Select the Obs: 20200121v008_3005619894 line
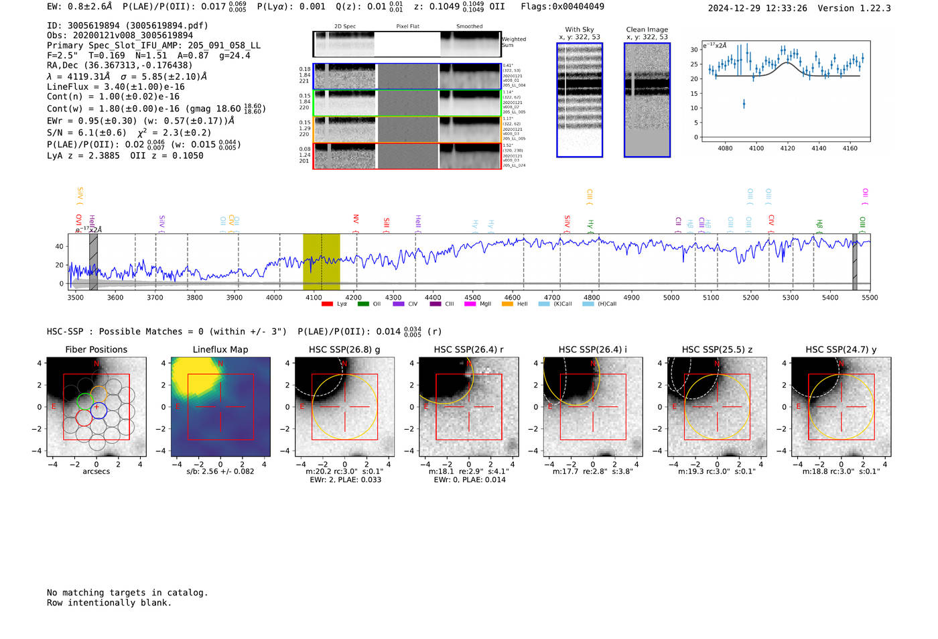This screenshot has height=639, width=938. point(120,36)
